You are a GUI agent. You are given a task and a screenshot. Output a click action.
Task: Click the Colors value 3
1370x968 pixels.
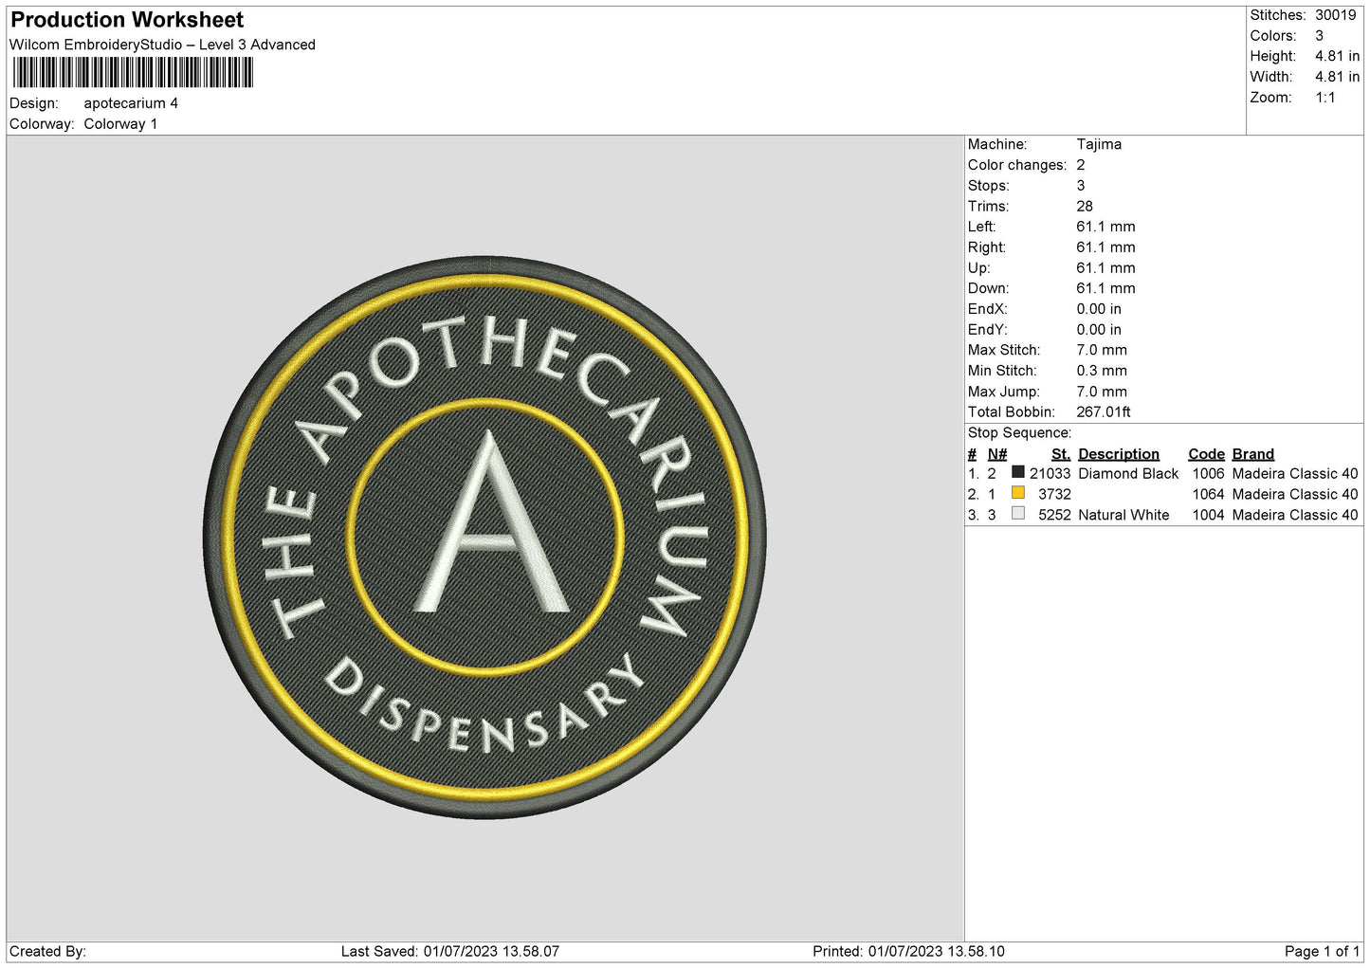point(1319,36)
